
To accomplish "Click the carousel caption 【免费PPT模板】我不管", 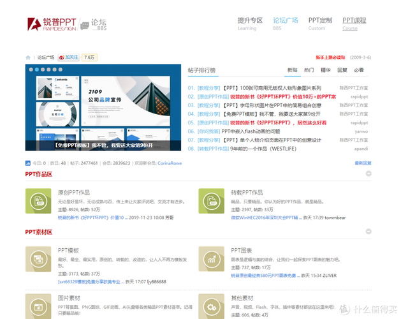I will pos(103,145).
